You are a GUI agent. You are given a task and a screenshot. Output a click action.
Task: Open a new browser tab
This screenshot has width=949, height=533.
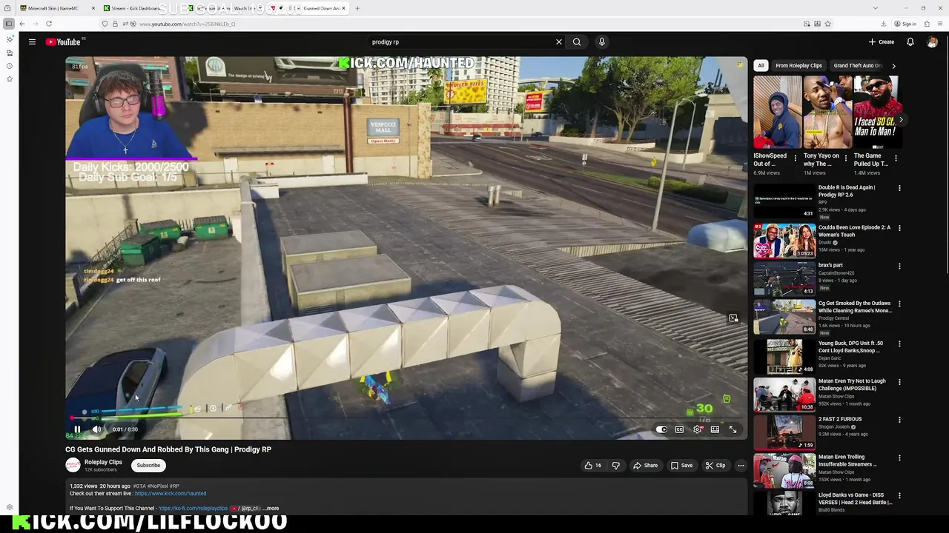[357, 8]
